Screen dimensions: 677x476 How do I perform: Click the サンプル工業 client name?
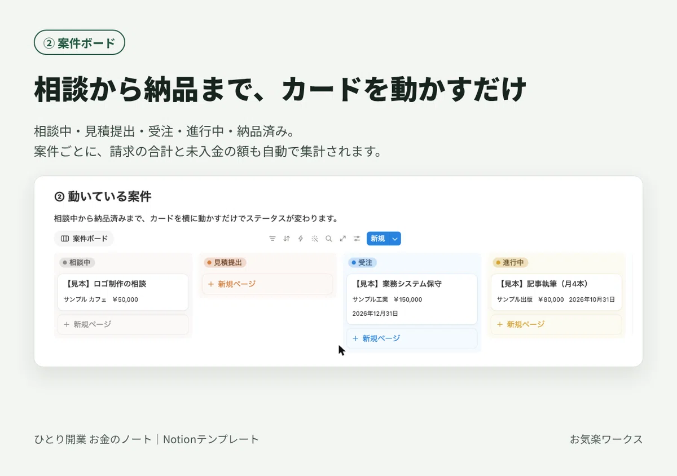[370, 299]
